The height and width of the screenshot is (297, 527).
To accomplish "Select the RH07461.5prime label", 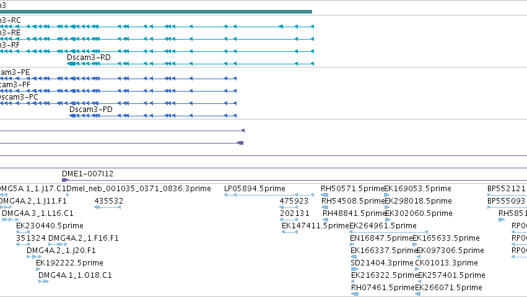I will coord(383,288).
